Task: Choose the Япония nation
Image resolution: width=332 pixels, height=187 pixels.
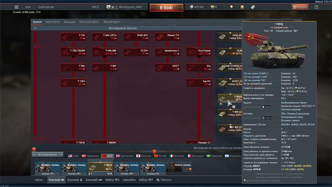Action: 144,156
